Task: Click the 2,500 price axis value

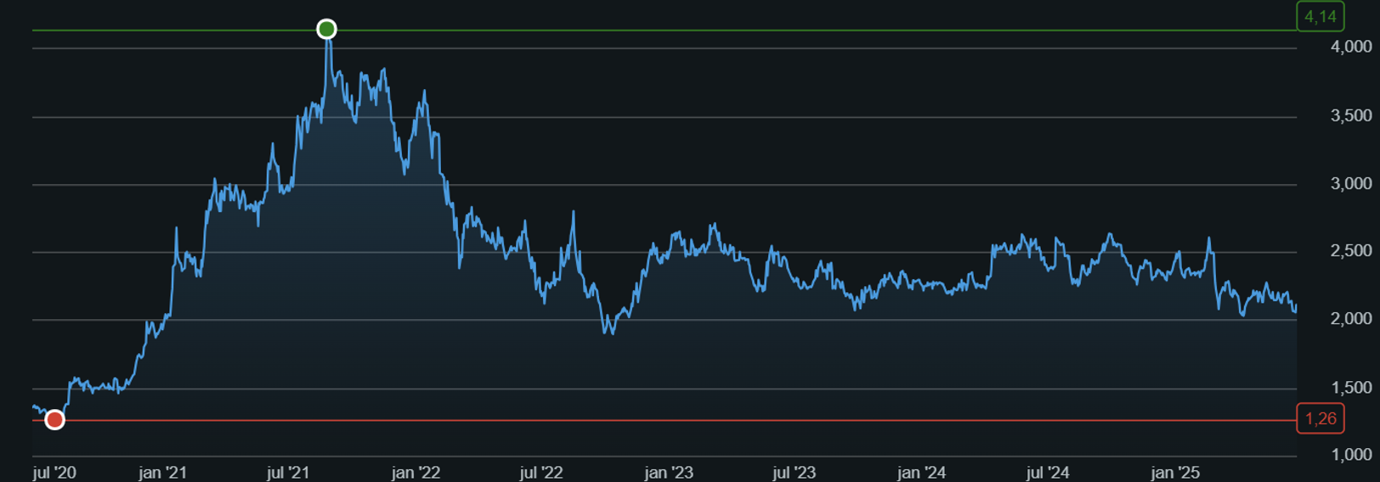Action: point(1351,250)
